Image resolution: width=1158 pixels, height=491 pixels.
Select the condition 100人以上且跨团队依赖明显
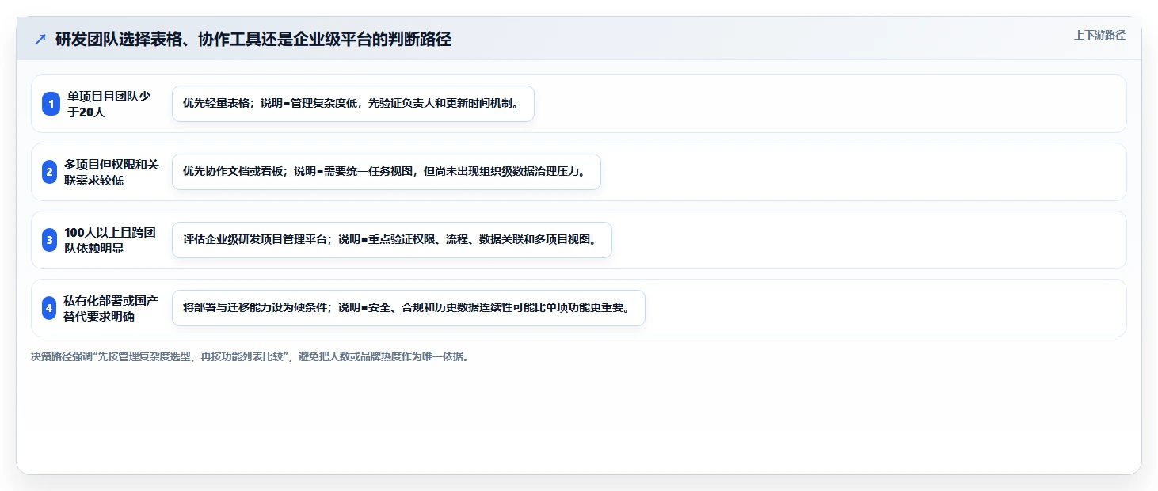coord(110,240)
